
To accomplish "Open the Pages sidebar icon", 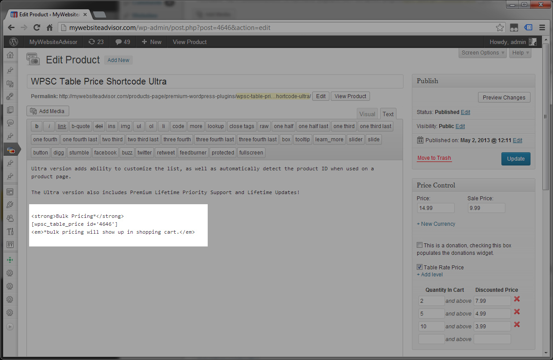I will tap(10, 110).
